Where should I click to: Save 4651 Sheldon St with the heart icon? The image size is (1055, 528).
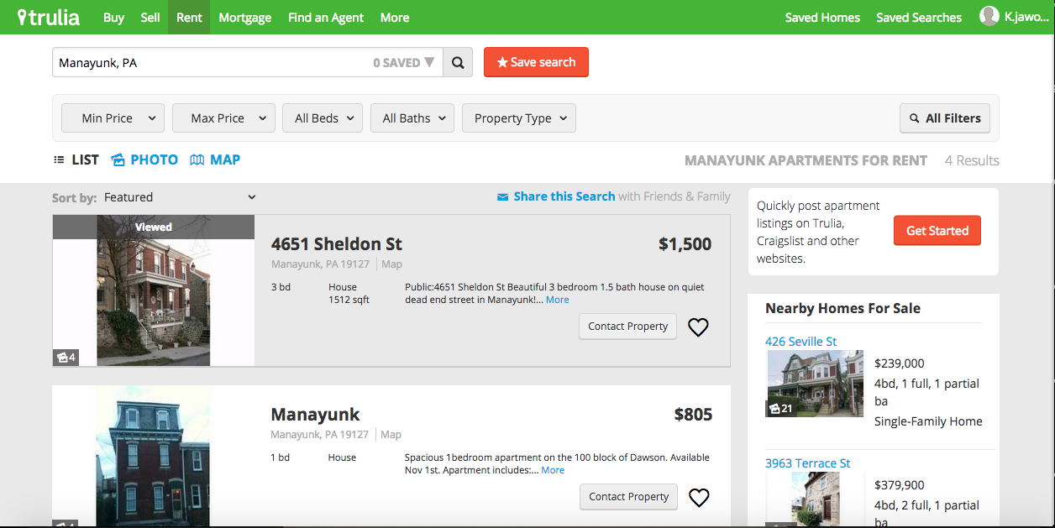[698, 327]
